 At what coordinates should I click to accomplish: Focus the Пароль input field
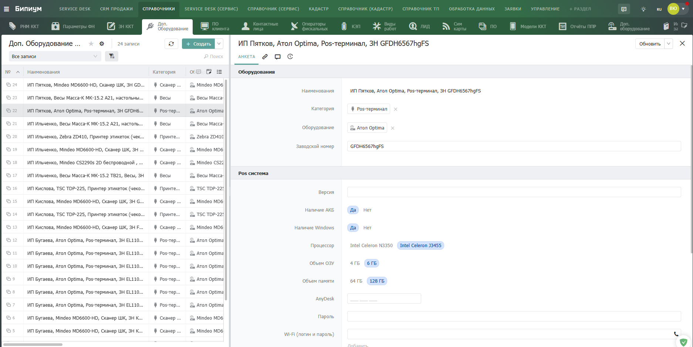click(x=514, y=317)
